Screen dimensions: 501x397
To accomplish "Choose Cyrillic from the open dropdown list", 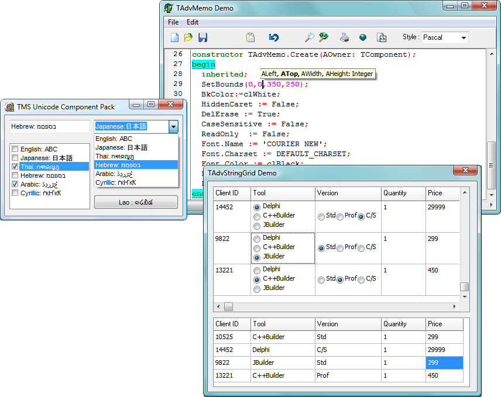I will [136, 182].
